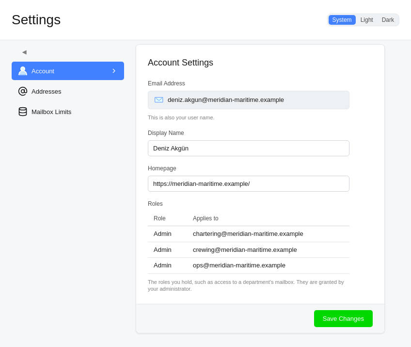Click the Role column header
The height and width of the screenshot is (347, 411).
[159, 218]
